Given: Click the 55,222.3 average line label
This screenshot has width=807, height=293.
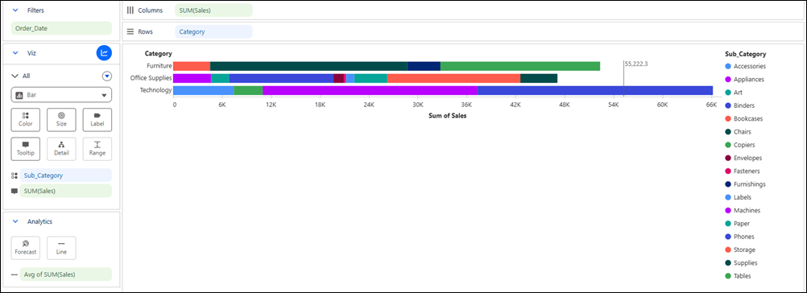Looking at the screenshot, I should coord(635,64).
